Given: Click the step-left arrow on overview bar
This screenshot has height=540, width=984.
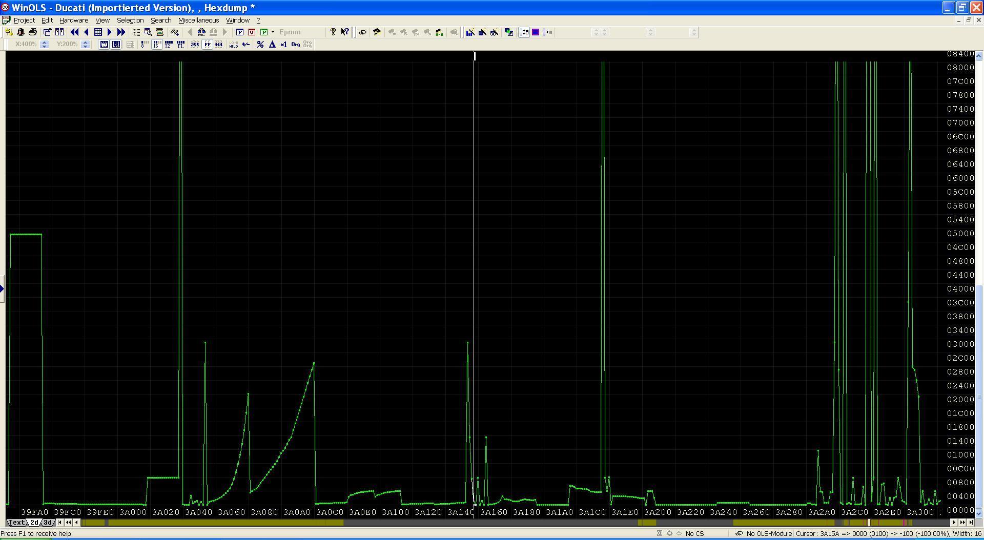Looking at the screenshot, I should [77, 523].
